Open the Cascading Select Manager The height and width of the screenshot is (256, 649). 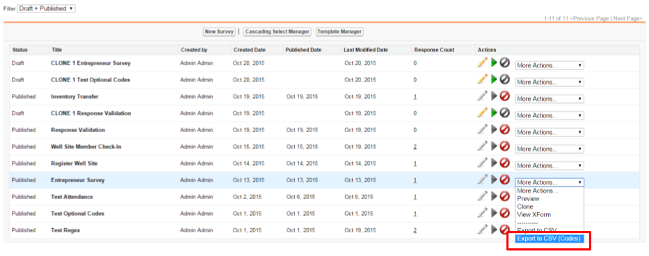277,31
